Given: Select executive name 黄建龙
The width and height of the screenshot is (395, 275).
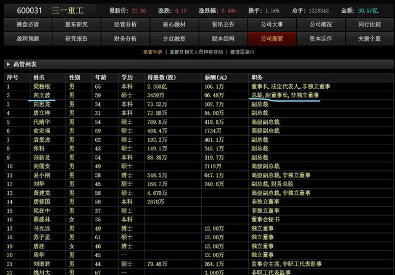Looking at the screenshot, I should coord(42,193).
